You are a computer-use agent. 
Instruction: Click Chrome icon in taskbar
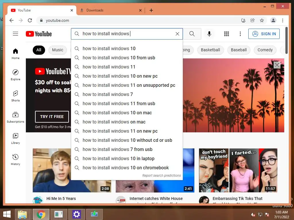(x=41, y=214)
